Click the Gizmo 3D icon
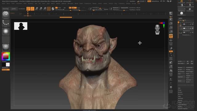Image resolution: width=197 pixels, height=111 pixels. click(x=49, y=9)
